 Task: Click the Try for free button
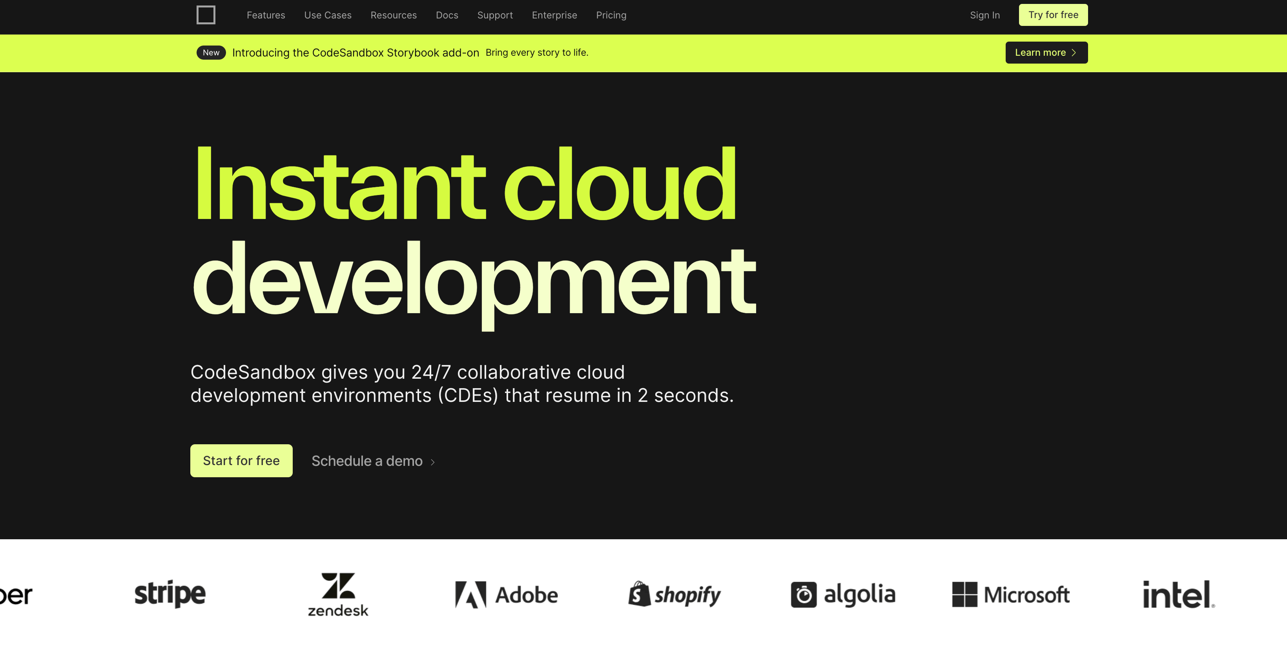(x=1053, y=15)
